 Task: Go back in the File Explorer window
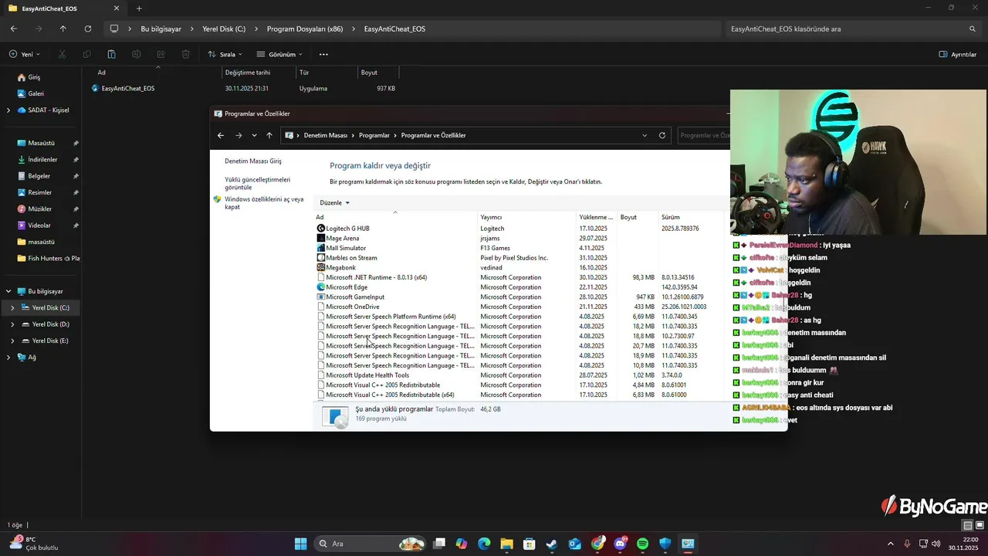[x=14, y=29]
